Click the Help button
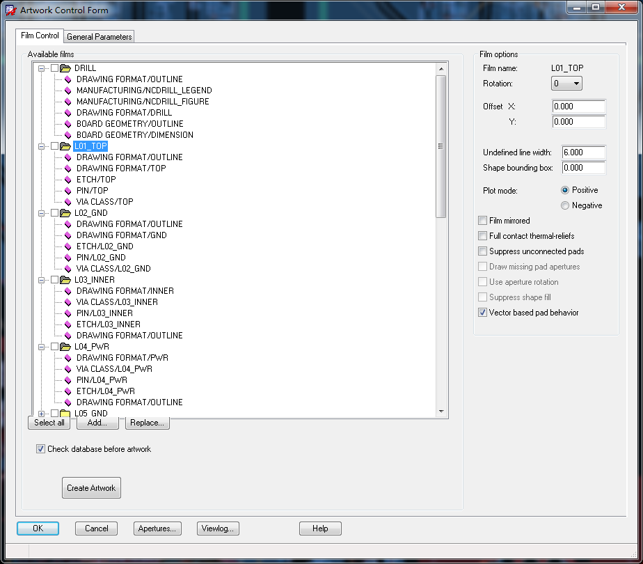Image resolution: width=643 pixels, height=564 pixels. tap(320, 528)
